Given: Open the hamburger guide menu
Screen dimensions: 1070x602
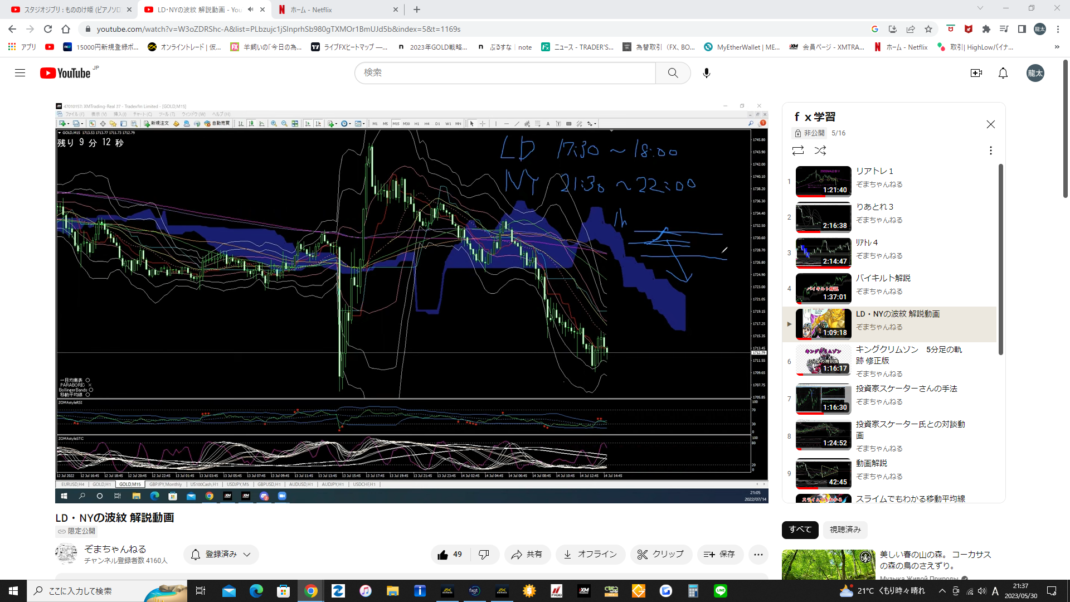Looking at the screenshot, I should (20, 73).
